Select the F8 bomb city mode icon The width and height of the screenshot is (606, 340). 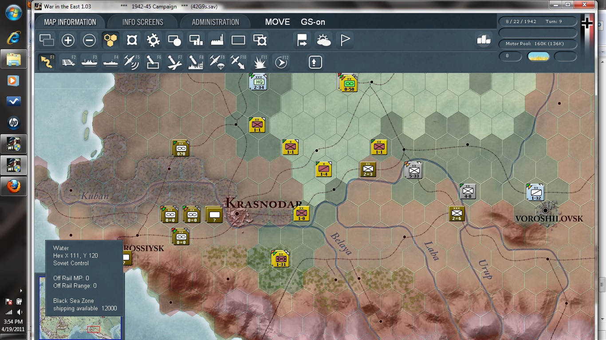(196, 62)
